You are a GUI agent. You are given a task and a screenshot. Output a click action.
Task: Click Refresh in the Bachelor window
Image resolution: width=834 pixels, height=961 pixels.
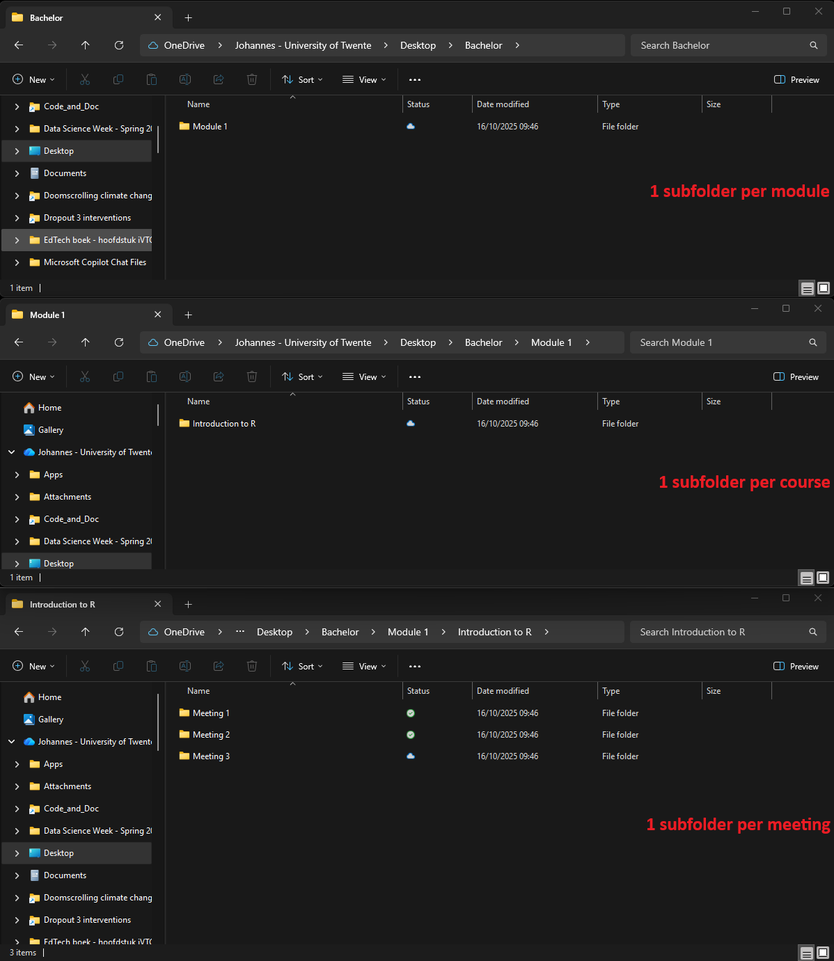pyautogui.click(x=119, y=45)
